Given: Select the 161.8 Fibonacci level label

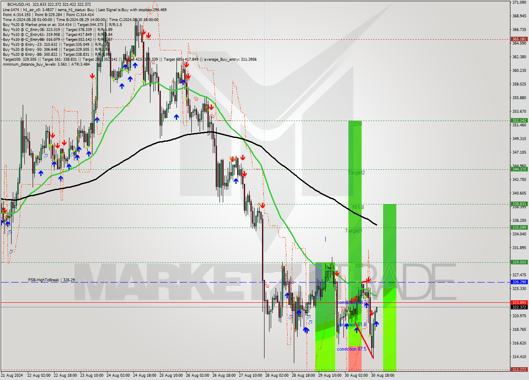Looking at the screenshot, I should click(x=358, y=207).
